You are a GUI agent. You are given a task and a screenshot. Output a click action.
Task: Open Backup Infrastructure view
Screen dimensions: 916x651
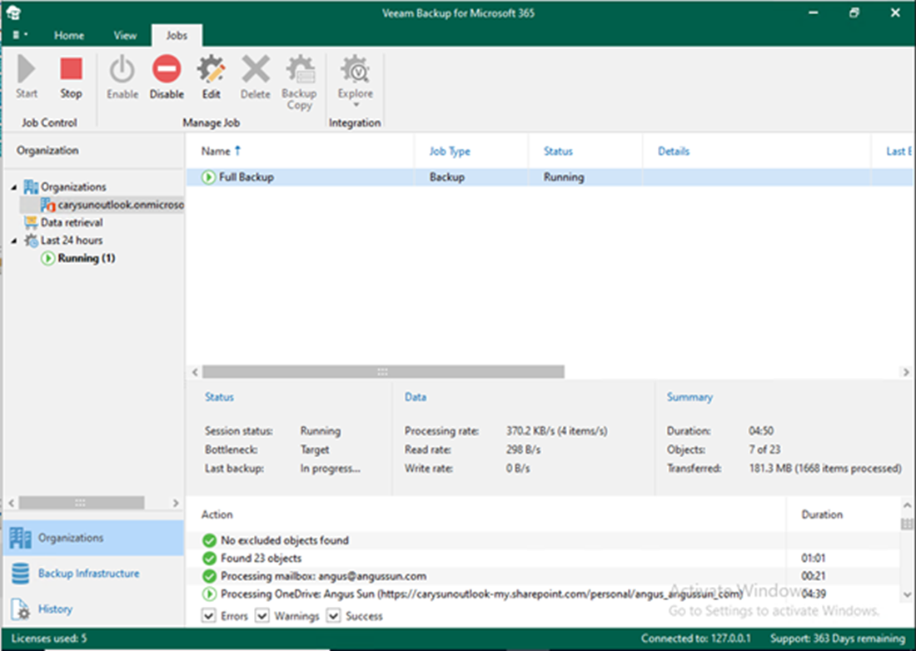93,574
